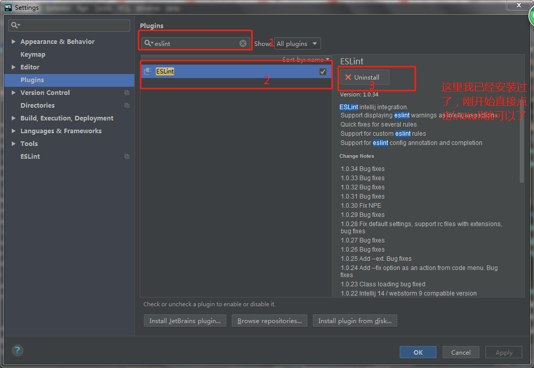The width and height of the screenshot is (534, 368).
Task: Click the 'Version: 1.0.34' text
Action: (x=359, y=94)
